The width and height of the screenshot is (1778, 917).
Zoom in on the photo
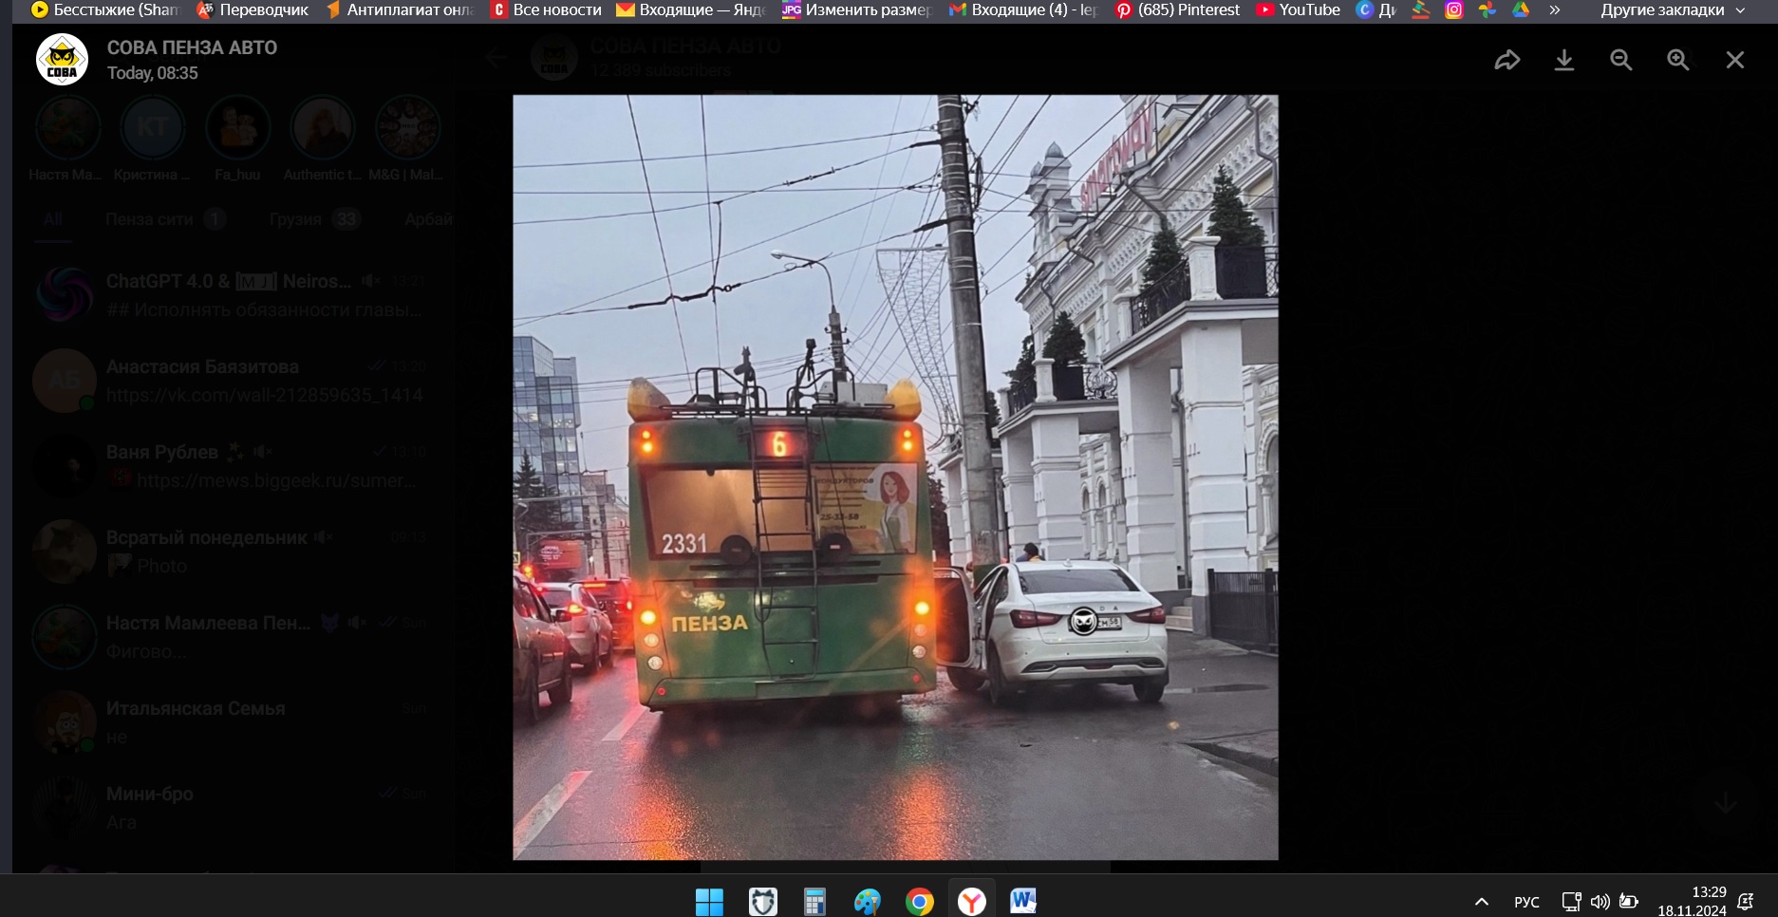[x=1677, y=61]
